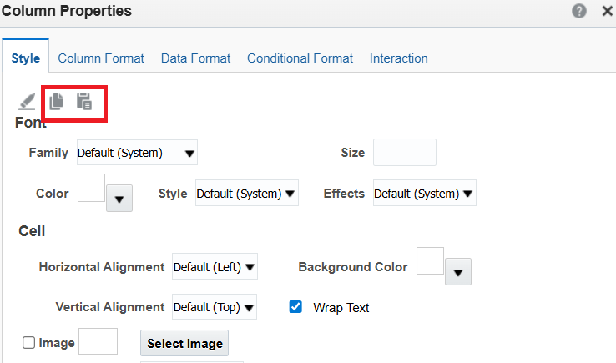Click the Paste Cell Format icon
Screen dimensions: 616x363
[84, 102]
